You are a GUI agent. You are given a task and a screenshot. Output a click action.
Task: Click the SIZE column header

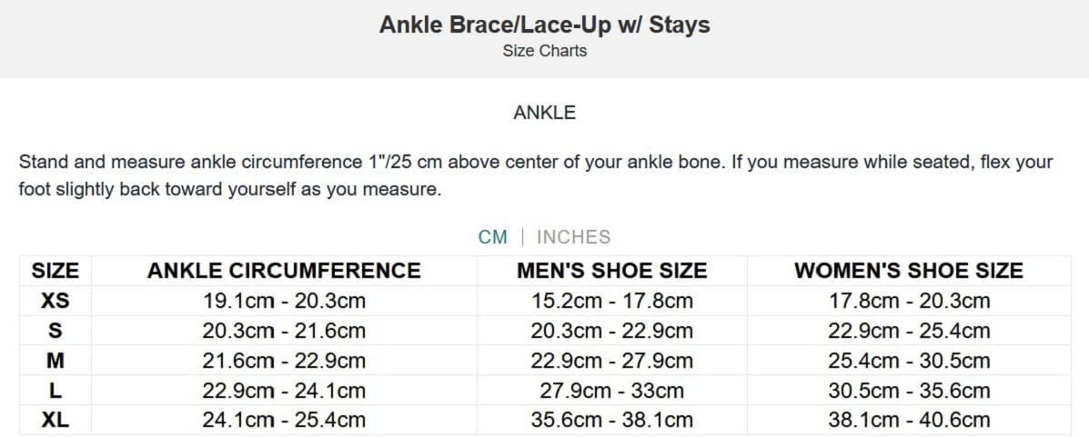tap(55, 270)
